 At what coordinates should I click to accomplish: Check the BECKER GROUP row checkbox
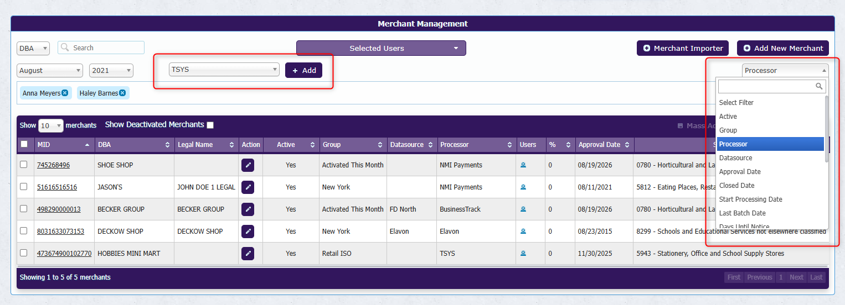click(24, 209)
